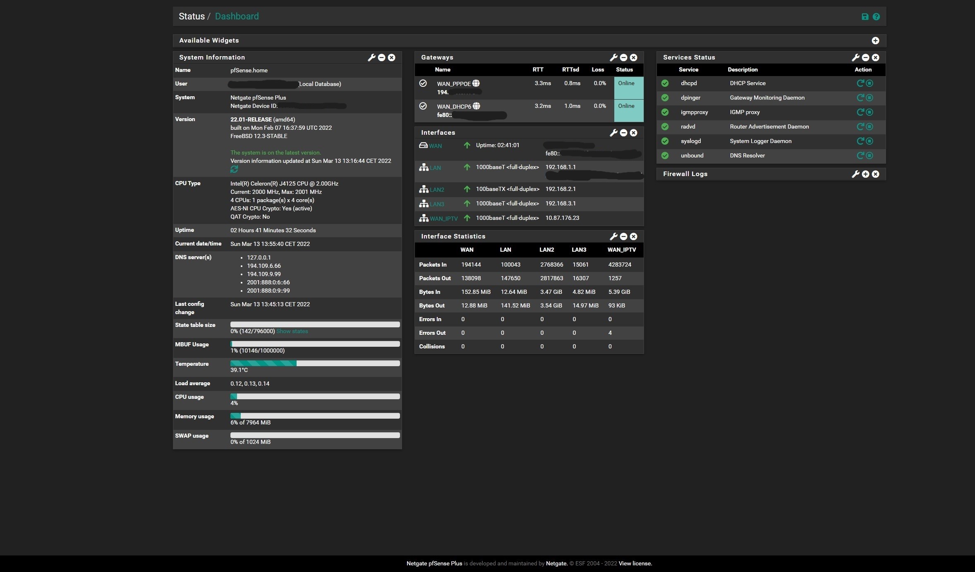Close the Interface Statistics widget
The height and width of the screenshot is (572, 975).
click(633, 236)
